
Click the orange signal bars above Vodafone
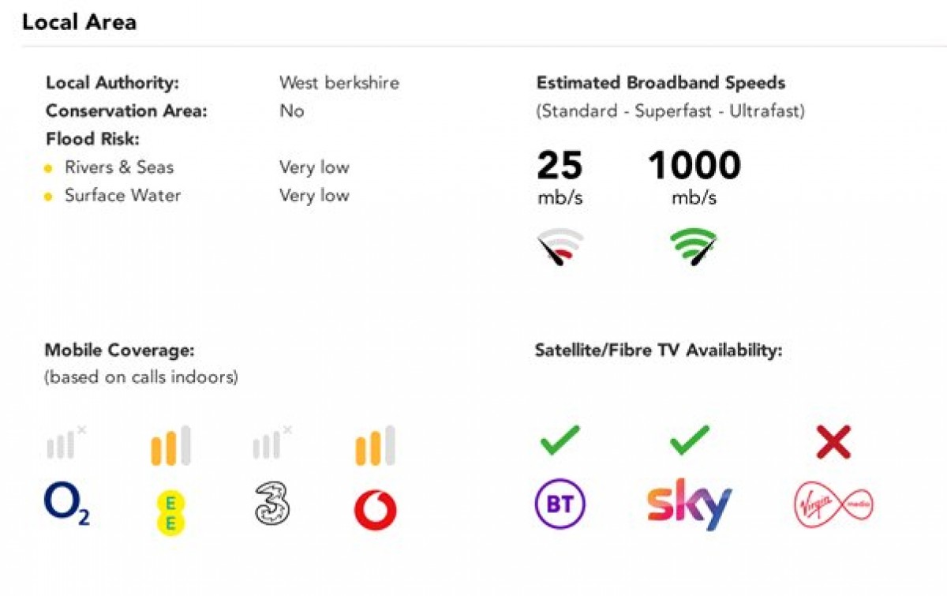coord(376,445)
